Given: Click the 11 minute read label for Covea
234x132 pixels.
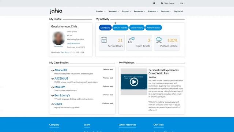Looking at the screenshot, I should (x=107, y=103).
